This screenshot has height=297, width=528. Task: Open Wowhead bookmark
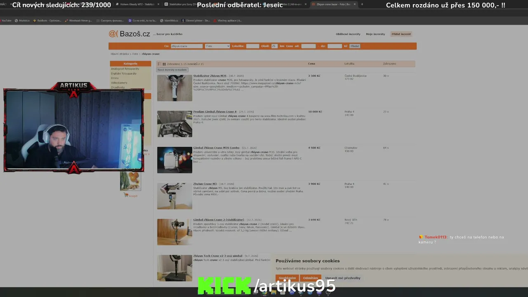point(79,20)
